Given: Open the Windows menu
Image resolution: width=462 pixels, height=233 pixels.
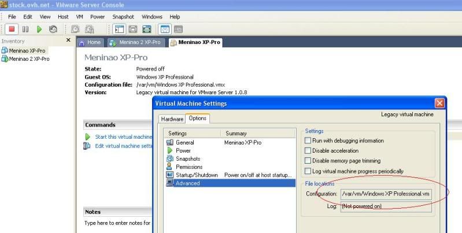Looking at the screenshot, I should (x=152, y=17).
